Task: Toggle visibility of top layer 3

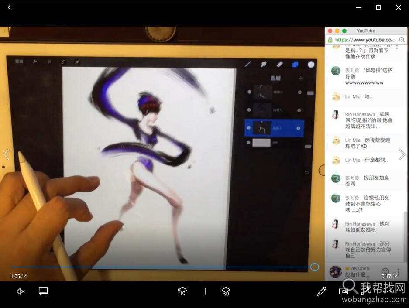Action: pos(249,92)
